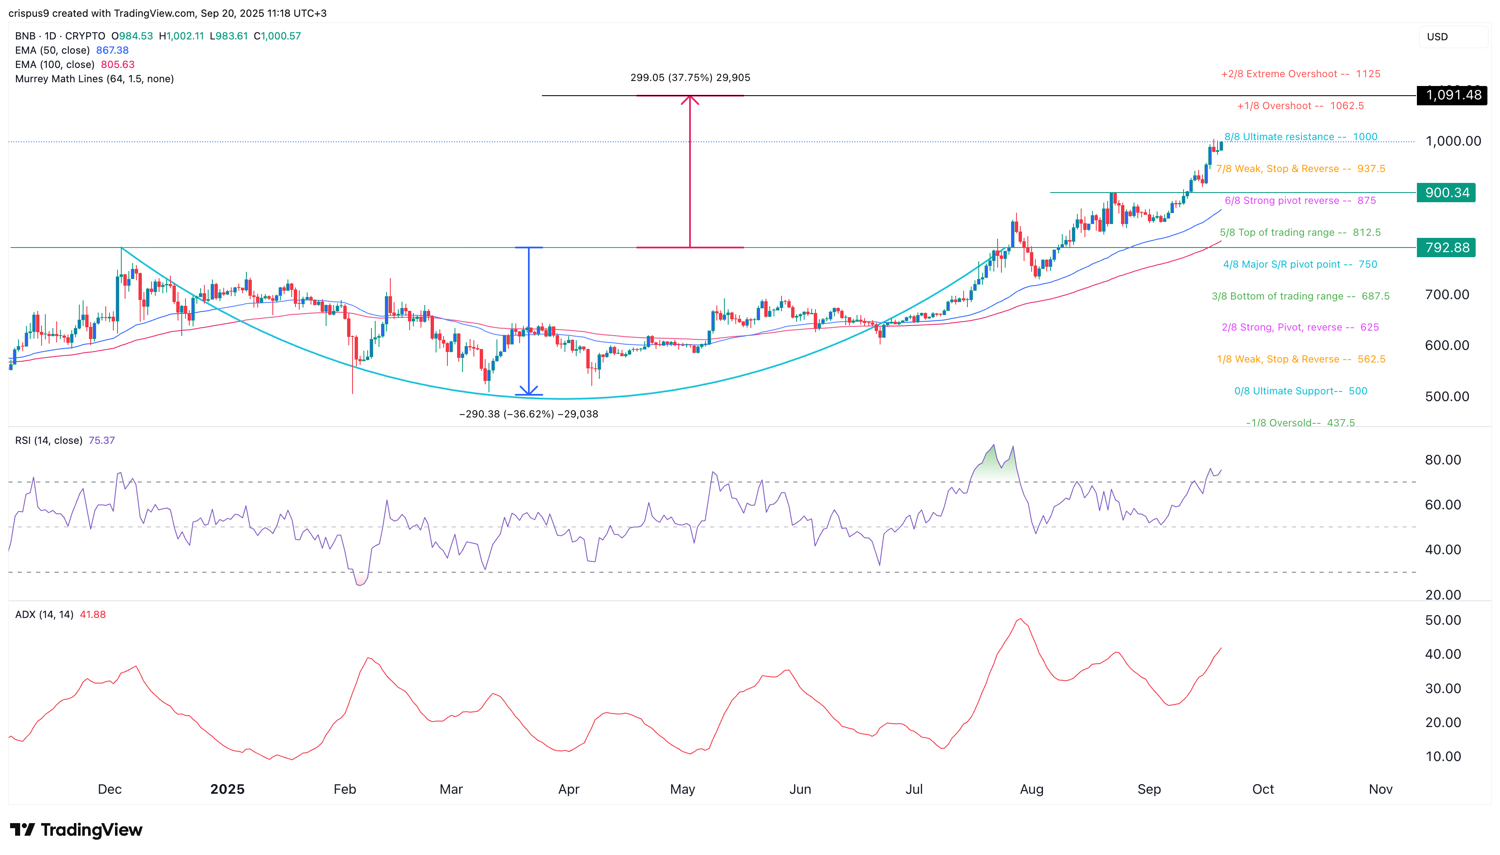Select the Sep label on time axis
The height and width of the screenshot is (855, 1500).
pos(1150,789)
